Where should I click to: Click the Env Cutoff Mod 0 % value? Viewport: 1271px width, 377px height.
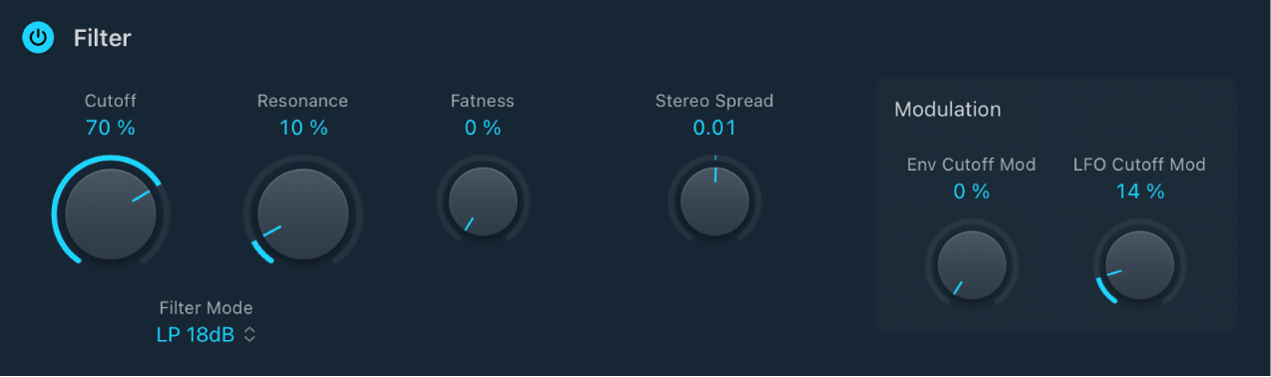point(972,191)
